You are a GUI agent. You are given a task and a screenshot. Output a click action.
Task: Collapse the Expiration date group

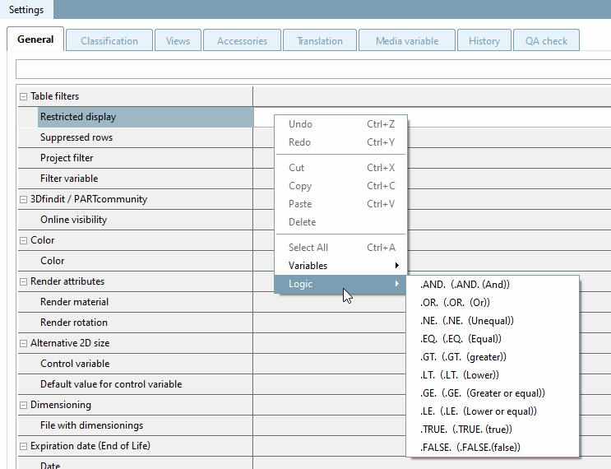[24, 446]
